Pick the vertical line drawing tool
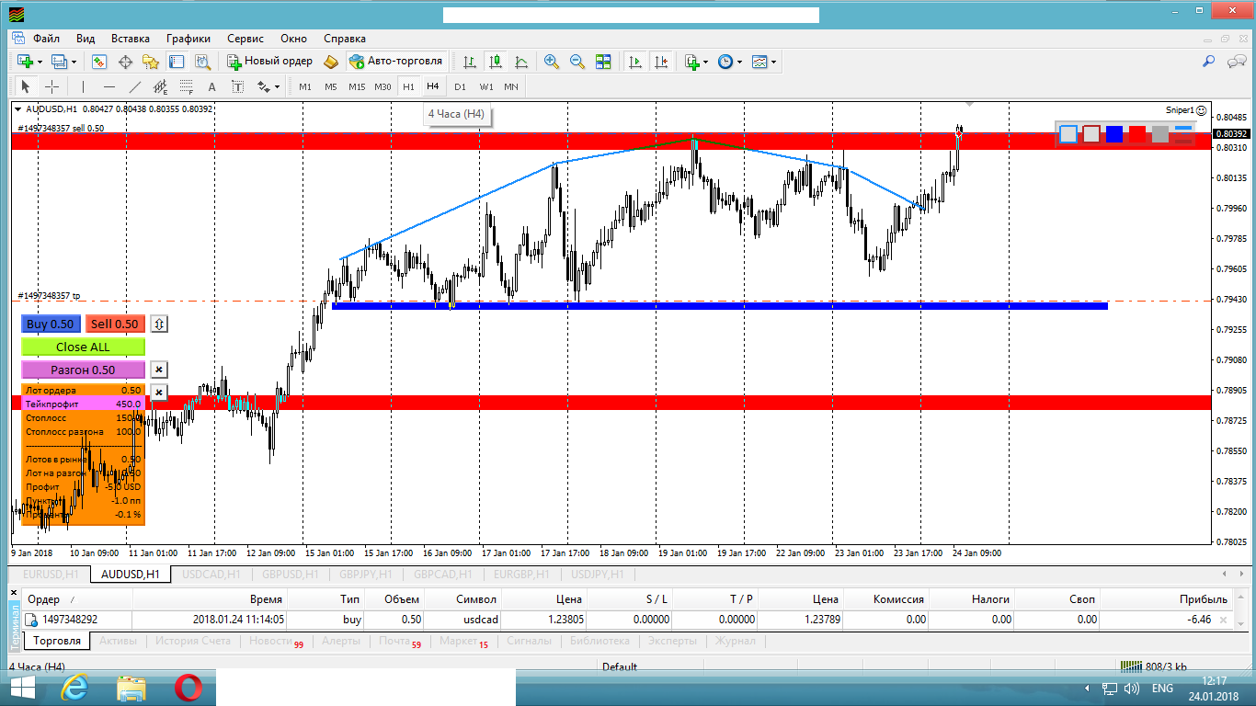 [84, 86]
